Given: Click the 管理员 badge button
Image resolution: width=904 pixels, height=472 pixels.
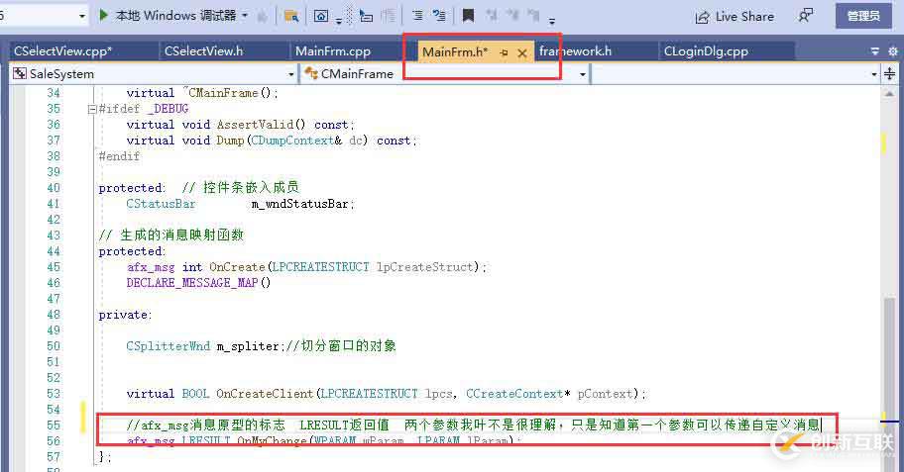Looking at the screenshot, I should coord(863,16).
